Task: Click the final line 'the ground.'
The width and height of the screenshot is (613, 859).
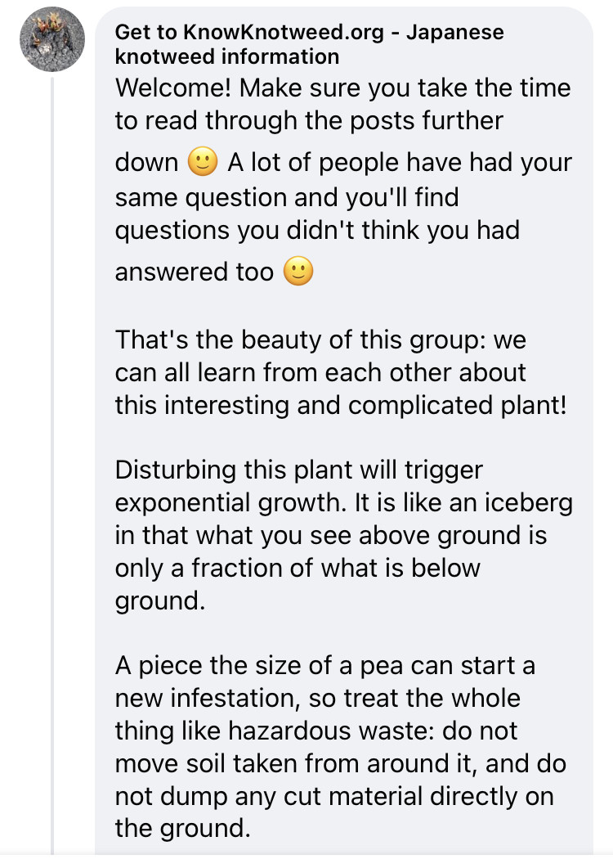Action: pos(181,828)
